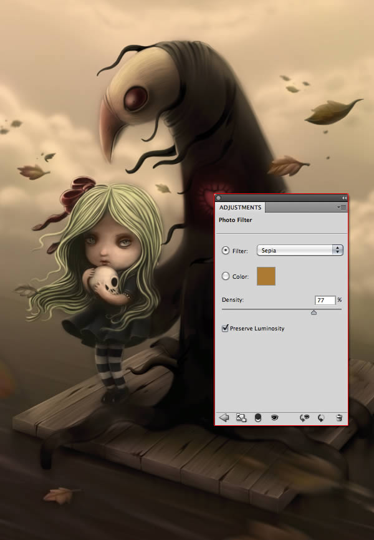Open the Adjustments panel flyout menu
The width and height of the screenshot is (374, 540).
[x=342, y=207]
